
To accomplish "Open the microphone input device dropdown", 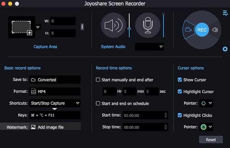I will click(x=149, y=47).
